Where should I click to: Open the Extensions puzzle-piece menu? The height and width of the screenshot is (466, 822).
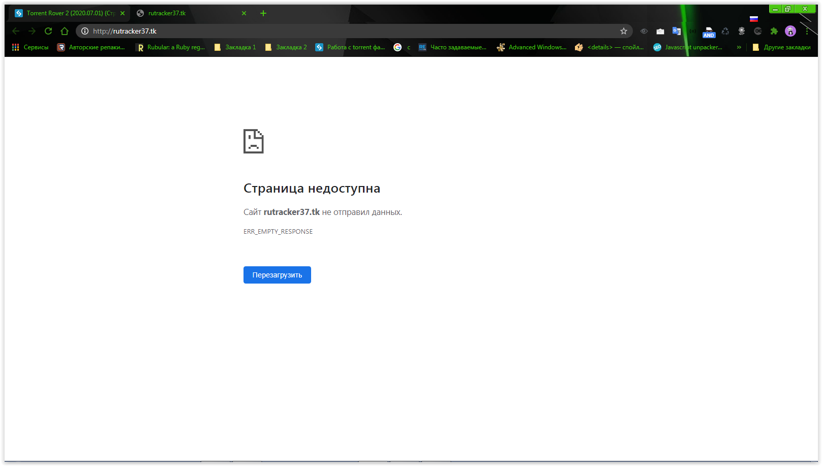coord(774,31)
